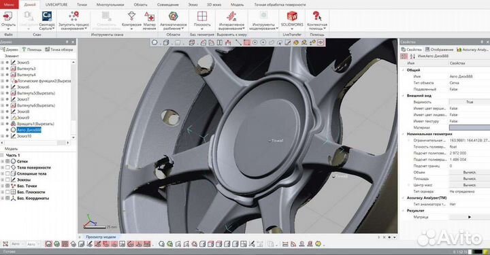This screenshot has height=255, width=490.
Task: Switch to the LIVECAPTURE ribbon tab
Action: [x=56, y=5]
